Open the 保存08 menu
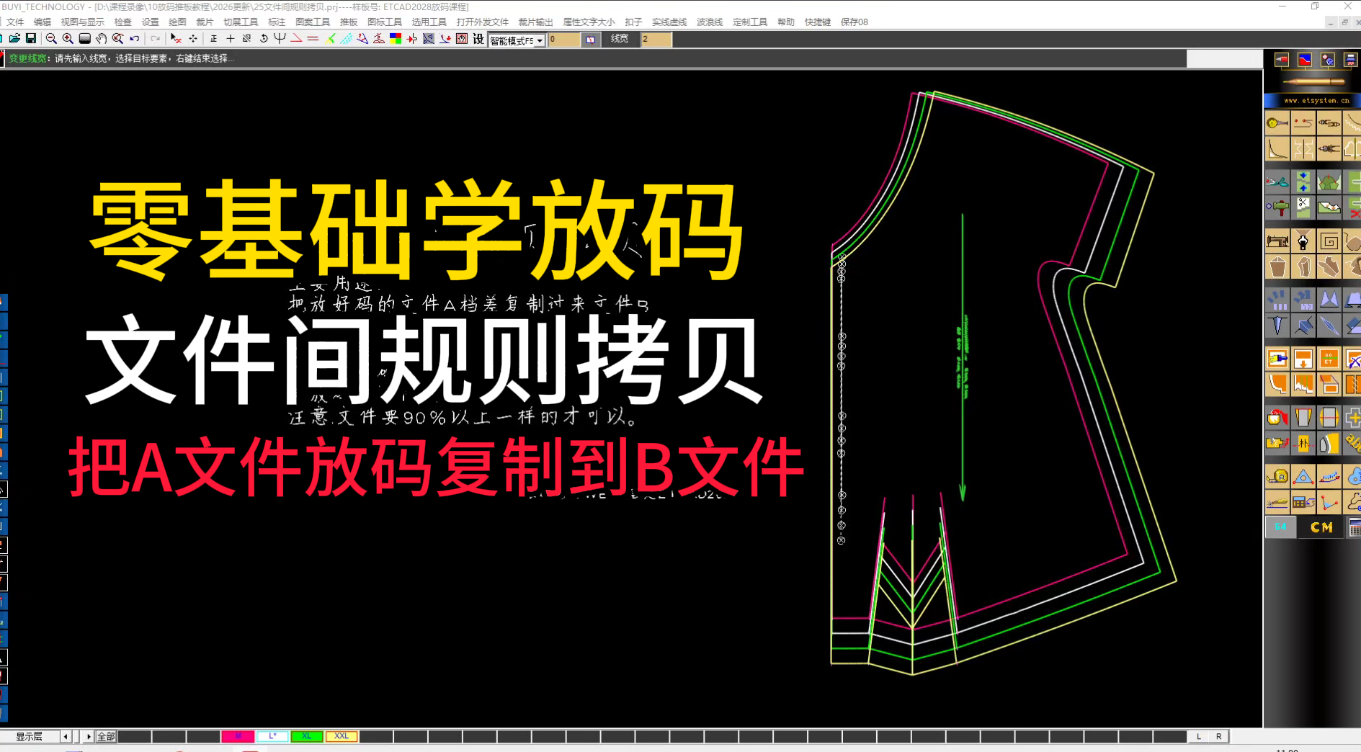 point(854,22)
